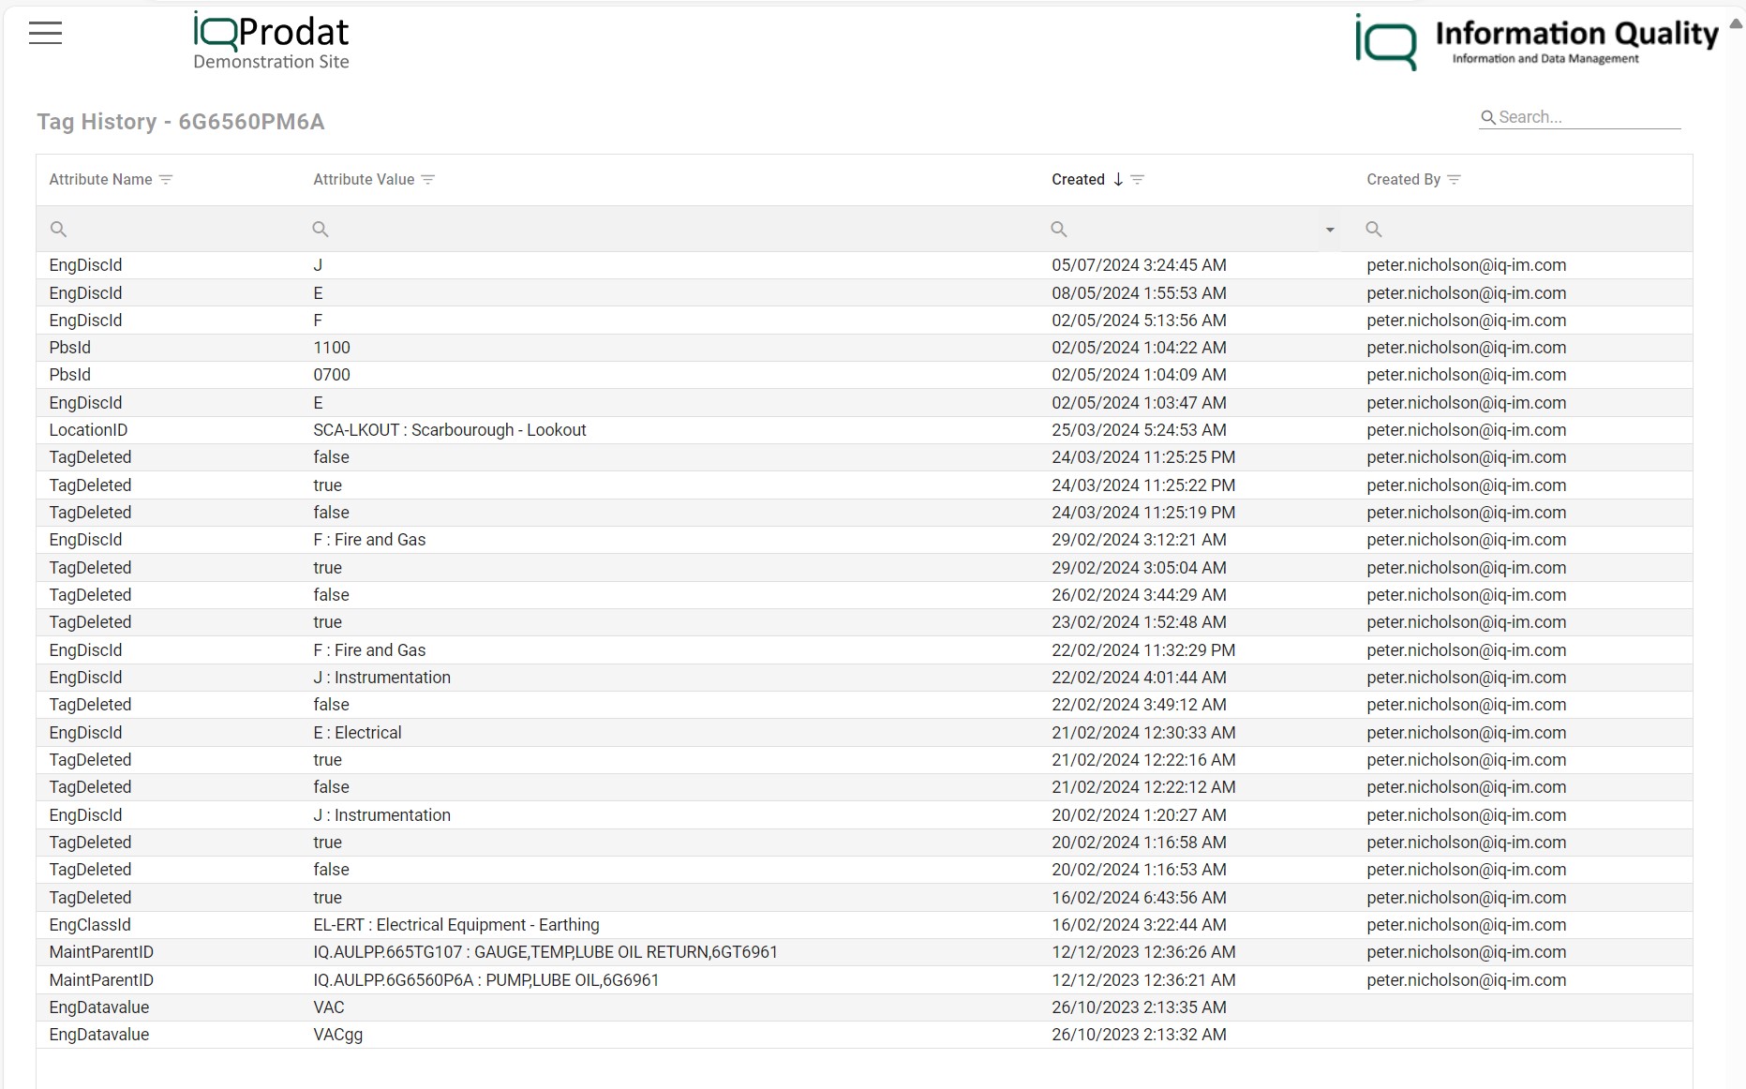Click the Information Quality logo
The height and width of the screenshot is (1089, 1746).
click(x=1537, y=39)
